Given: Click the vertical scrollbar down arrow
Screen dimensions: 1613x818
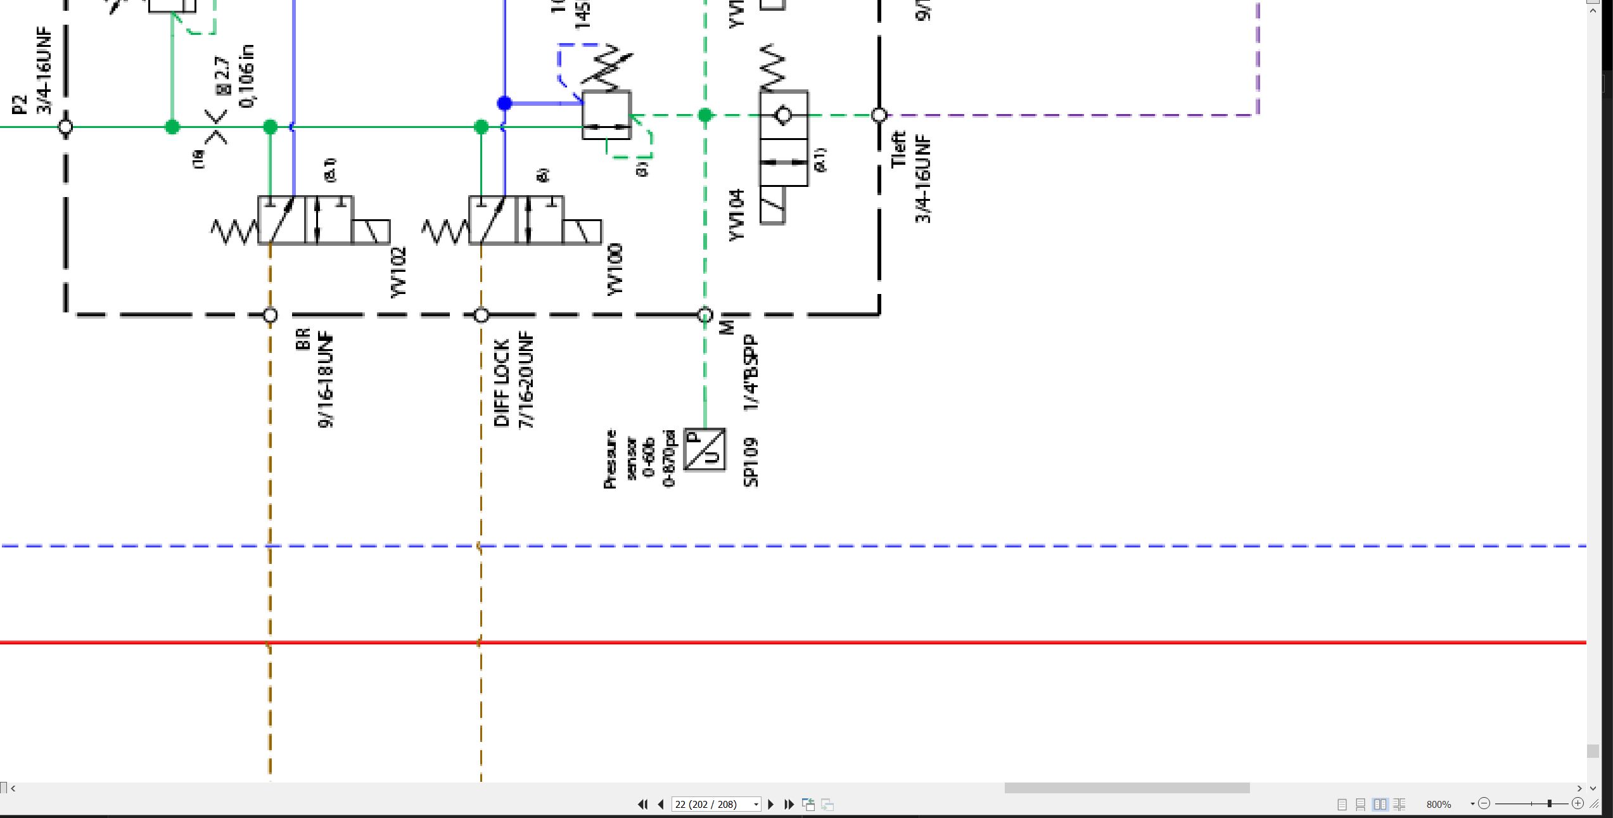Looking at the screenshot, I should (x=1593, y=788).
